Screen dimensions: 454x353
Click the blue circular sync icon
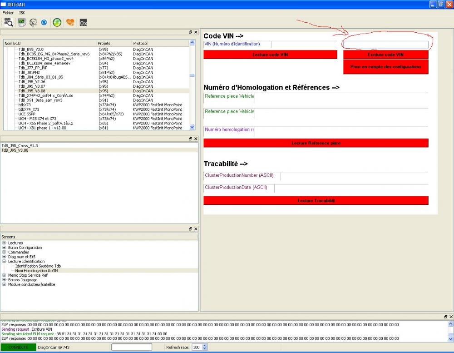[x=44, y=22]
